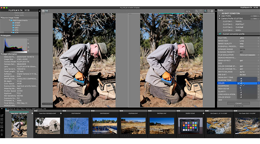This screenshot has height=144, width=260.
Task: Collapse the Camera Profile (CUSTOM) section
Action: (220, 19)
